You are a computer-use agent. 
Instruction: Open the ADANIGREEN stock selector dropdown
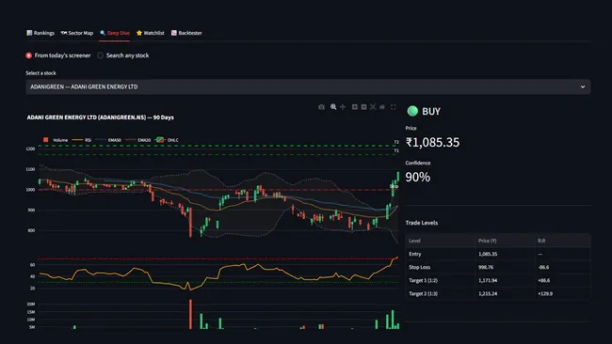click(308, 86)
